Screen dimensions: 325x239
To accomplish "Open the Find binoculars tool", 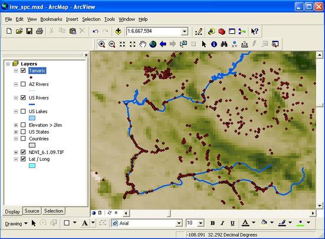I will [x=224, y=44].
